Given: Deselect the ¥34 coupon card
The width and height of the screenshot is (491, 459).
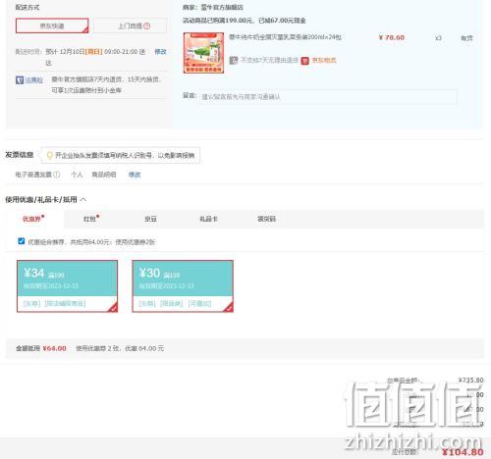Looking at the screenshot, I should [x=67, y=286].
